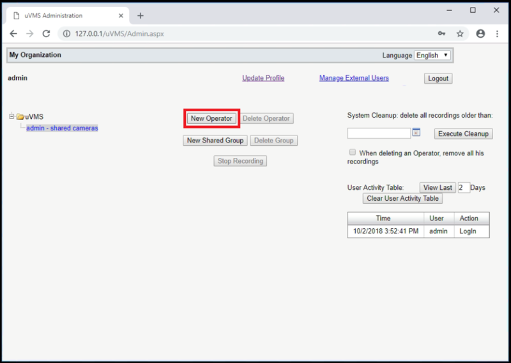Open the Chrome profile avatar icon

click(480, 34)
